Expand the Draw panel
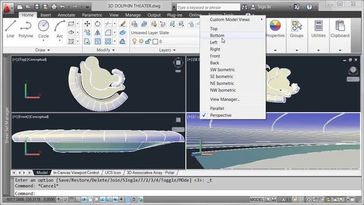The image size is (364, 205). pos(43,50)
